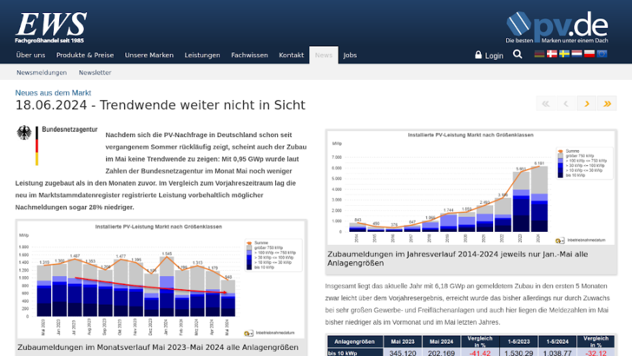Viewport: 632px width, 356px height.
Task: Open Produkte & Preise menu
Action: (x=85, y=55)
